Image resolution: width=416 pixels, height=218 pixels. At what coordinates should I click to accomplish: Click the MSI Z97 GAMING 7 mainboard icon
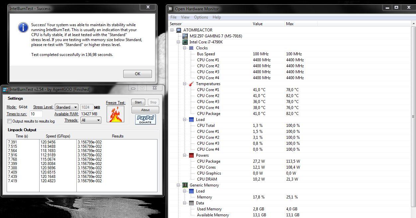point(185,36)
